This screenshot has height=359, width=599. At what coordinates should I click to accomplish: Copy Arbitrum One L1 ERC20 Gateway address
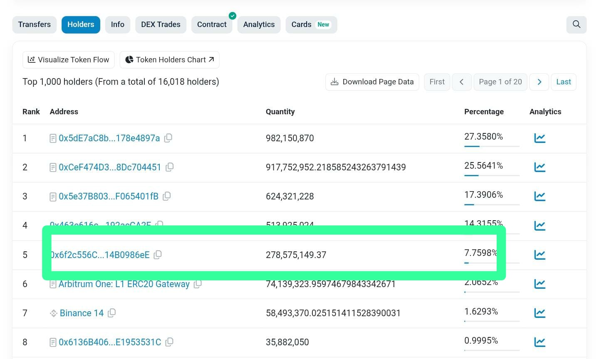coord(198,284)
